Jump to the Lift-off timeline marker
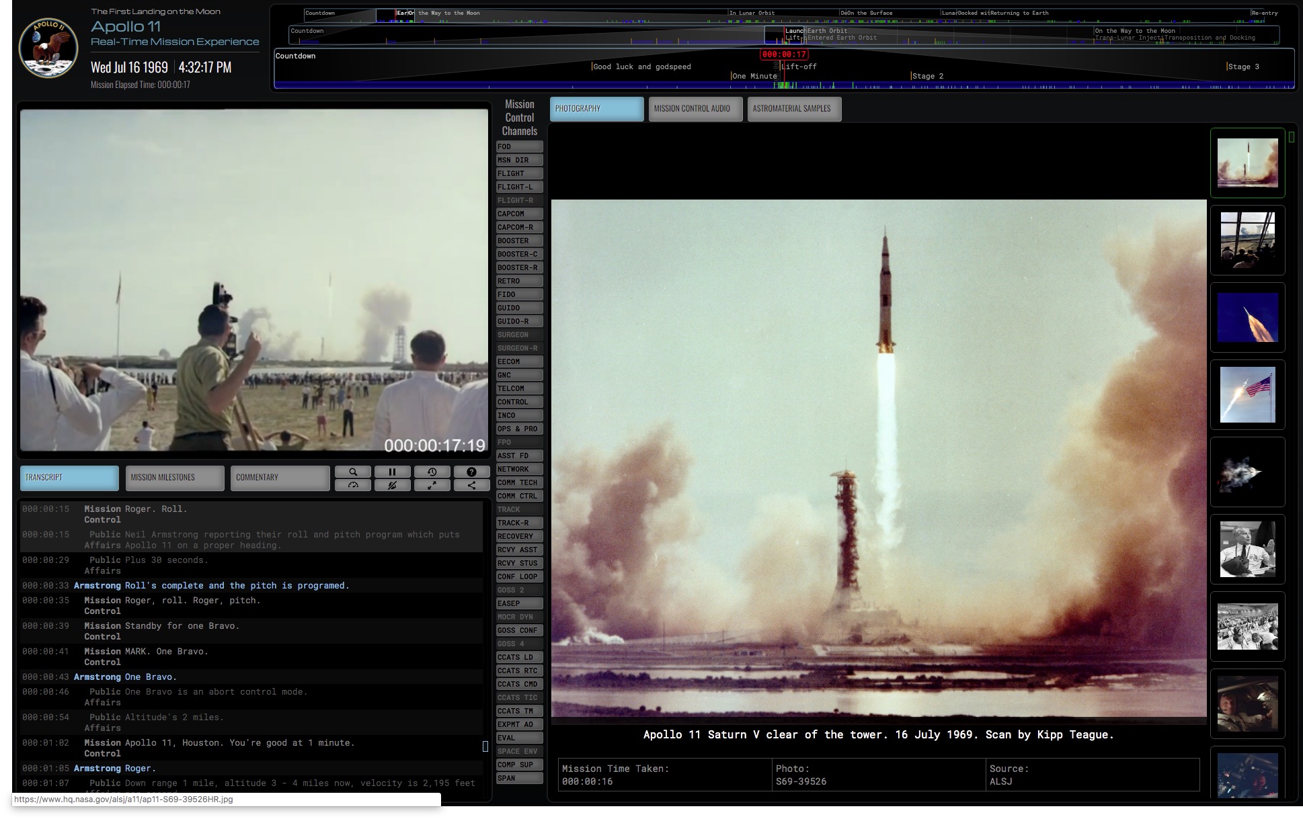This screenshot has width=1303, height=821. point(799,67)
